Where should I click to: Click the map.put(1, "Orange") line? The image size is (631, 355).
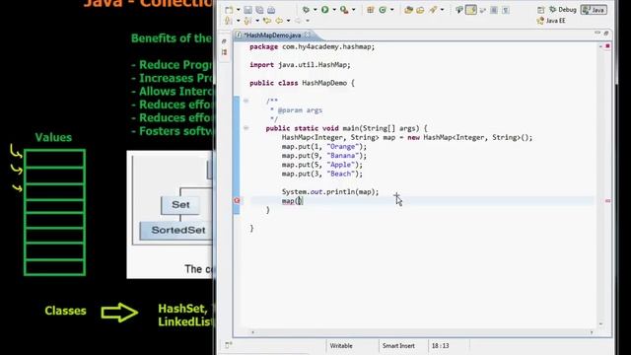coord(324,147)
